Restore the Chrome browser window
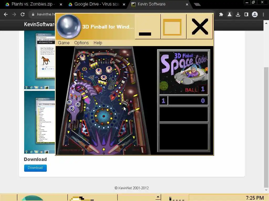269x201 pixels. coord(253,2)
